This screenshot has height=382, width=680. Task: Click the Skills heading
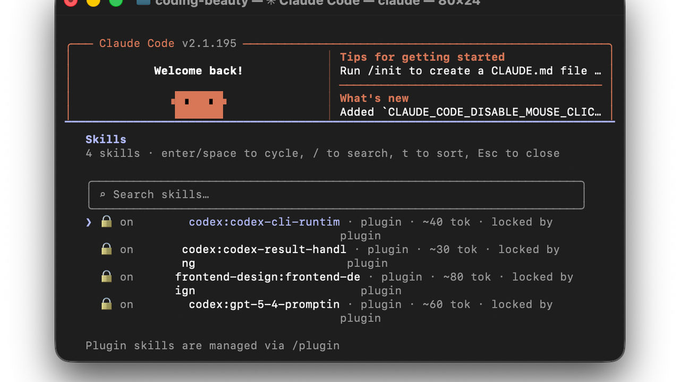coord(106,140)
